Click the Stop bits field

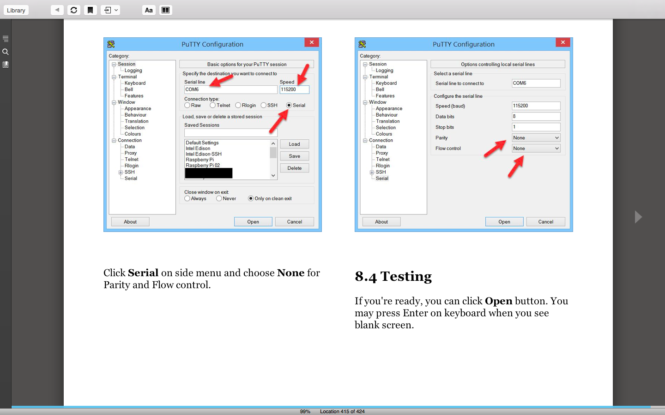point(536,127)
